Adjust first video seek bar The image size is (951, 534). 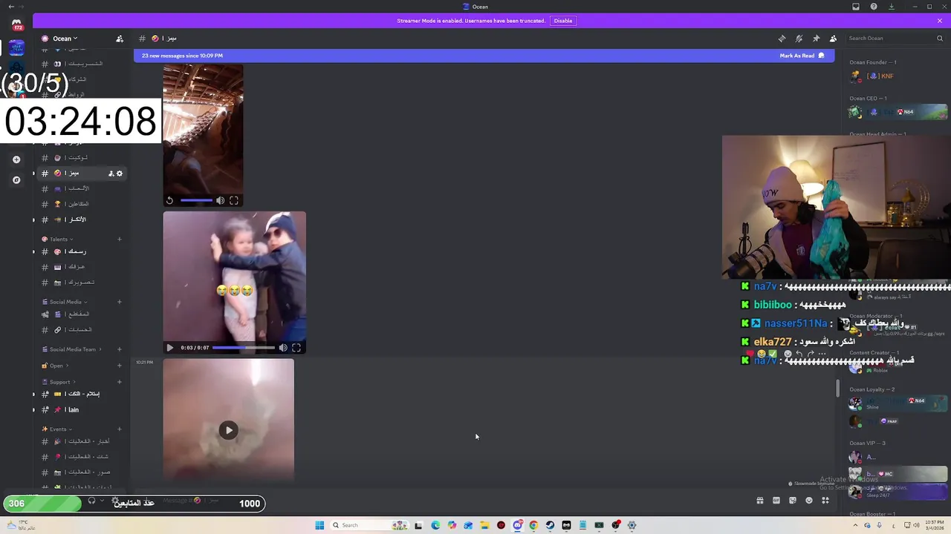196,200
